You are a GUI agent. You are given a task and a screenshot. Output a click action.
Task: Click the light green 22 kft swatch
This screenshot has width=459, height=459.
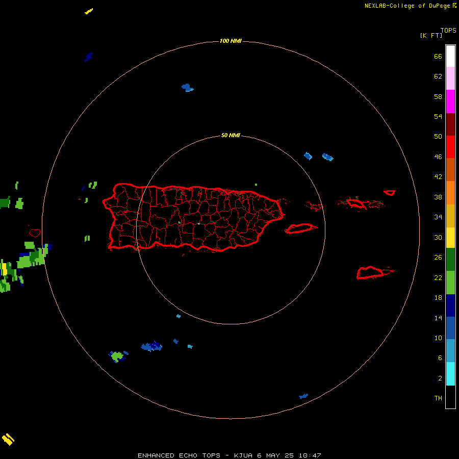[x=450, y=282]
